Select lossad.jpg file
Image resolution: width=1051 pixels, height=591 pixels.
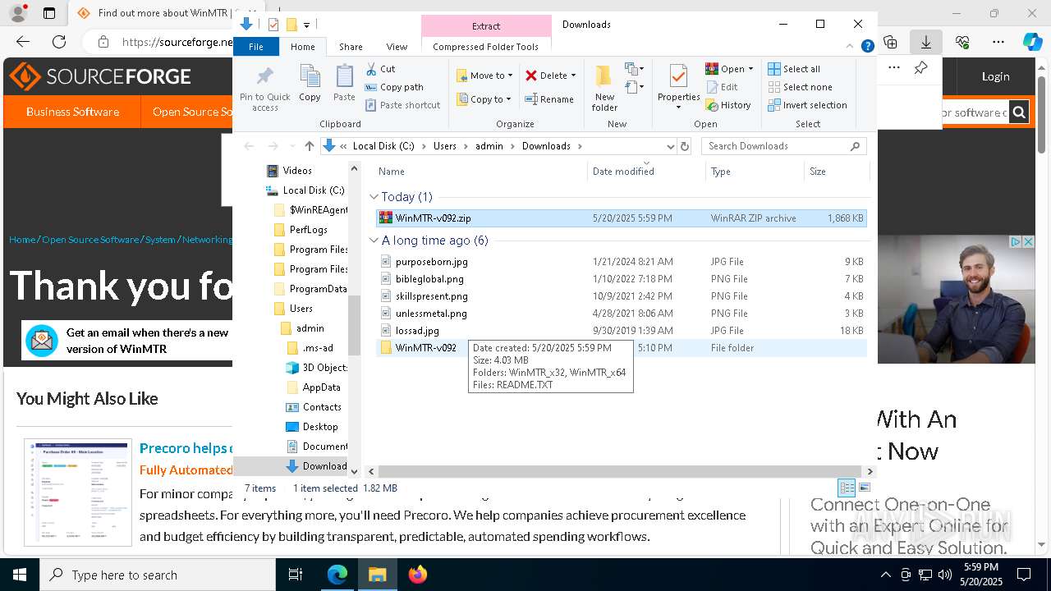(x=621, y=331)
